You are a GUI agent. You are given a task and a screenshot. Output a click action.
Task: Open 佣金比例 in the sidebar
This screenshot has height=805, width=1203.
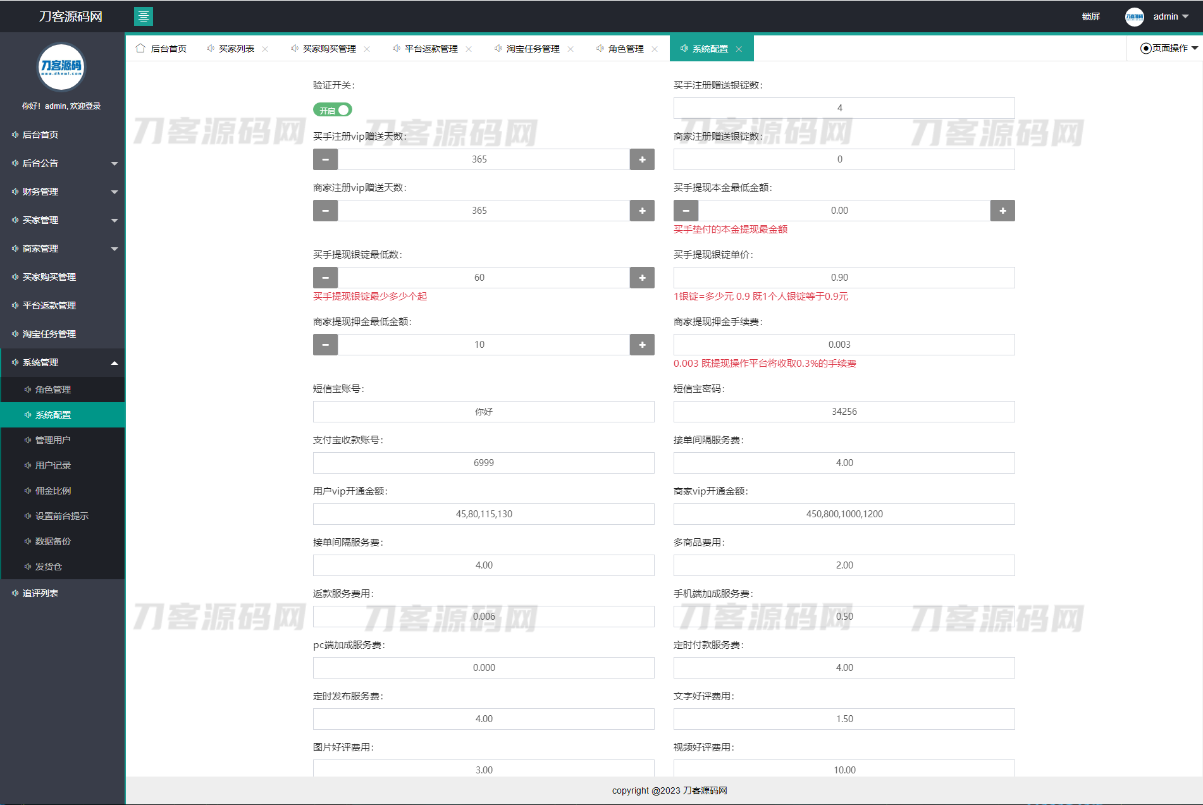(53, 491)
